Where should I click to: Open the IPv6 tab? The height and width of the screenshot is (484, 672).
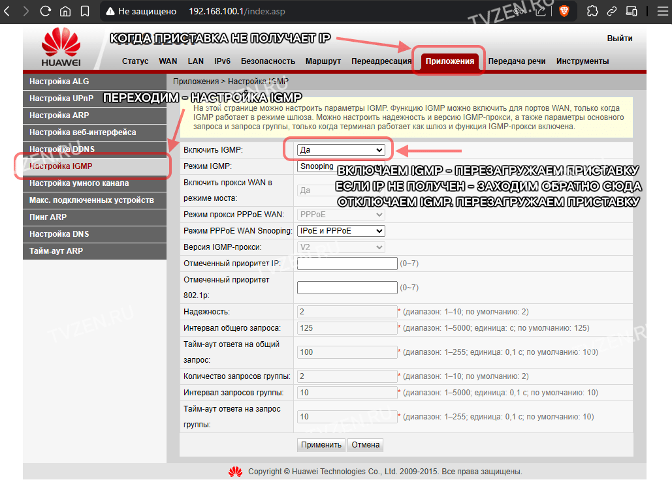(x=223, y=61)
